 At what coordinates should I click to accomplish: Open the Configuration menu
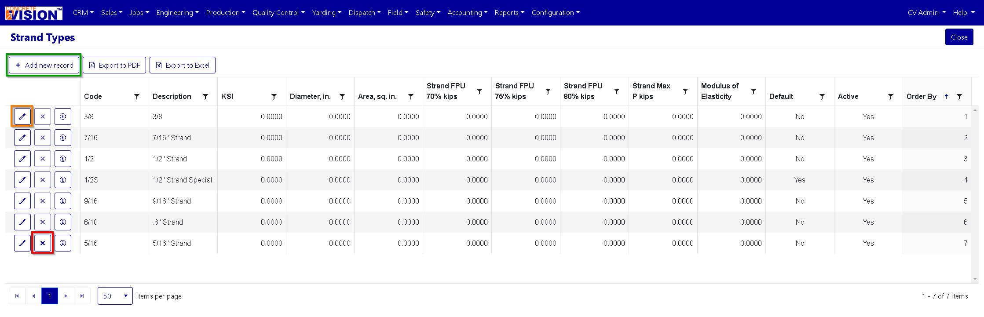[556, 12]
